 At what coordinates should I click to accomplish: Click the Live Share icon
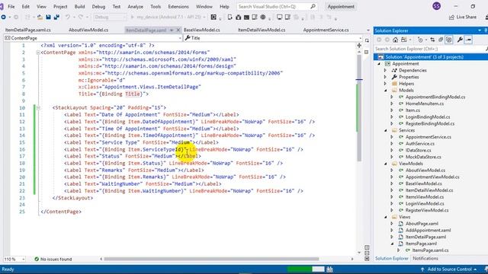[451, 18]
